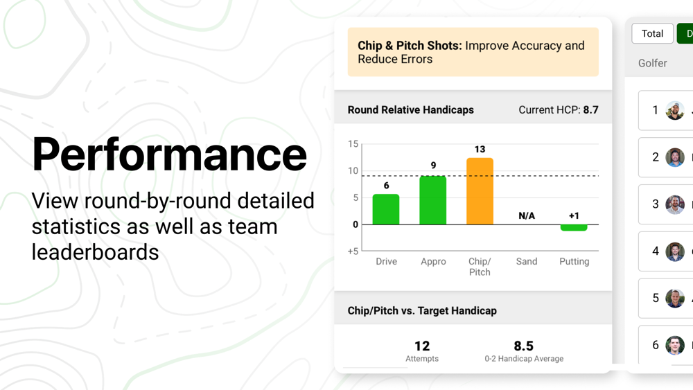Select the orange Chip/Pitch bar
Viewport: 693px width, 390px height.
point(480,191)
